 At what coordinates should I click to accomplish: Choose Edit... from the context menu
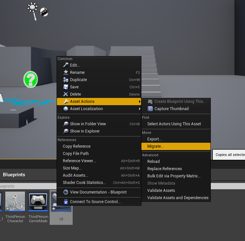point(99,65)
